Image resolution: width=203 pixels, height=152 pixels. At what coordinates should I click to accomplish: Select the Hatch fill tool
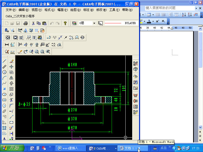pos(4,128)
